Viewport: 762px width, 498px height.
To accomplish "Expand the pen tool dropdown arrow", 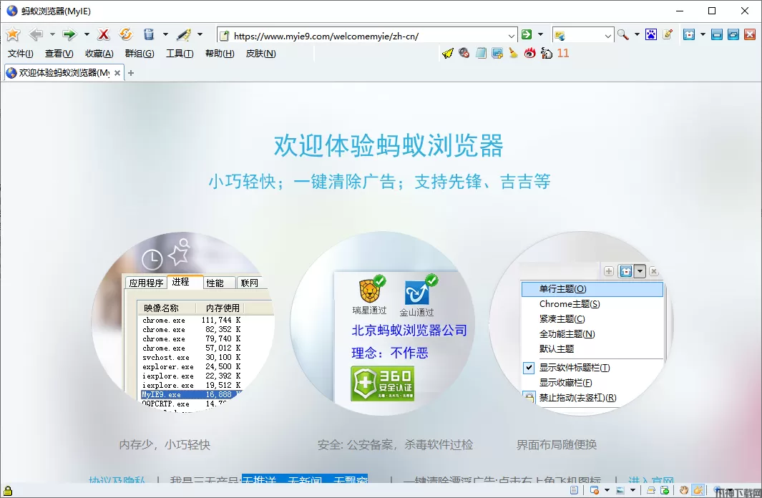I will point(200,34).
